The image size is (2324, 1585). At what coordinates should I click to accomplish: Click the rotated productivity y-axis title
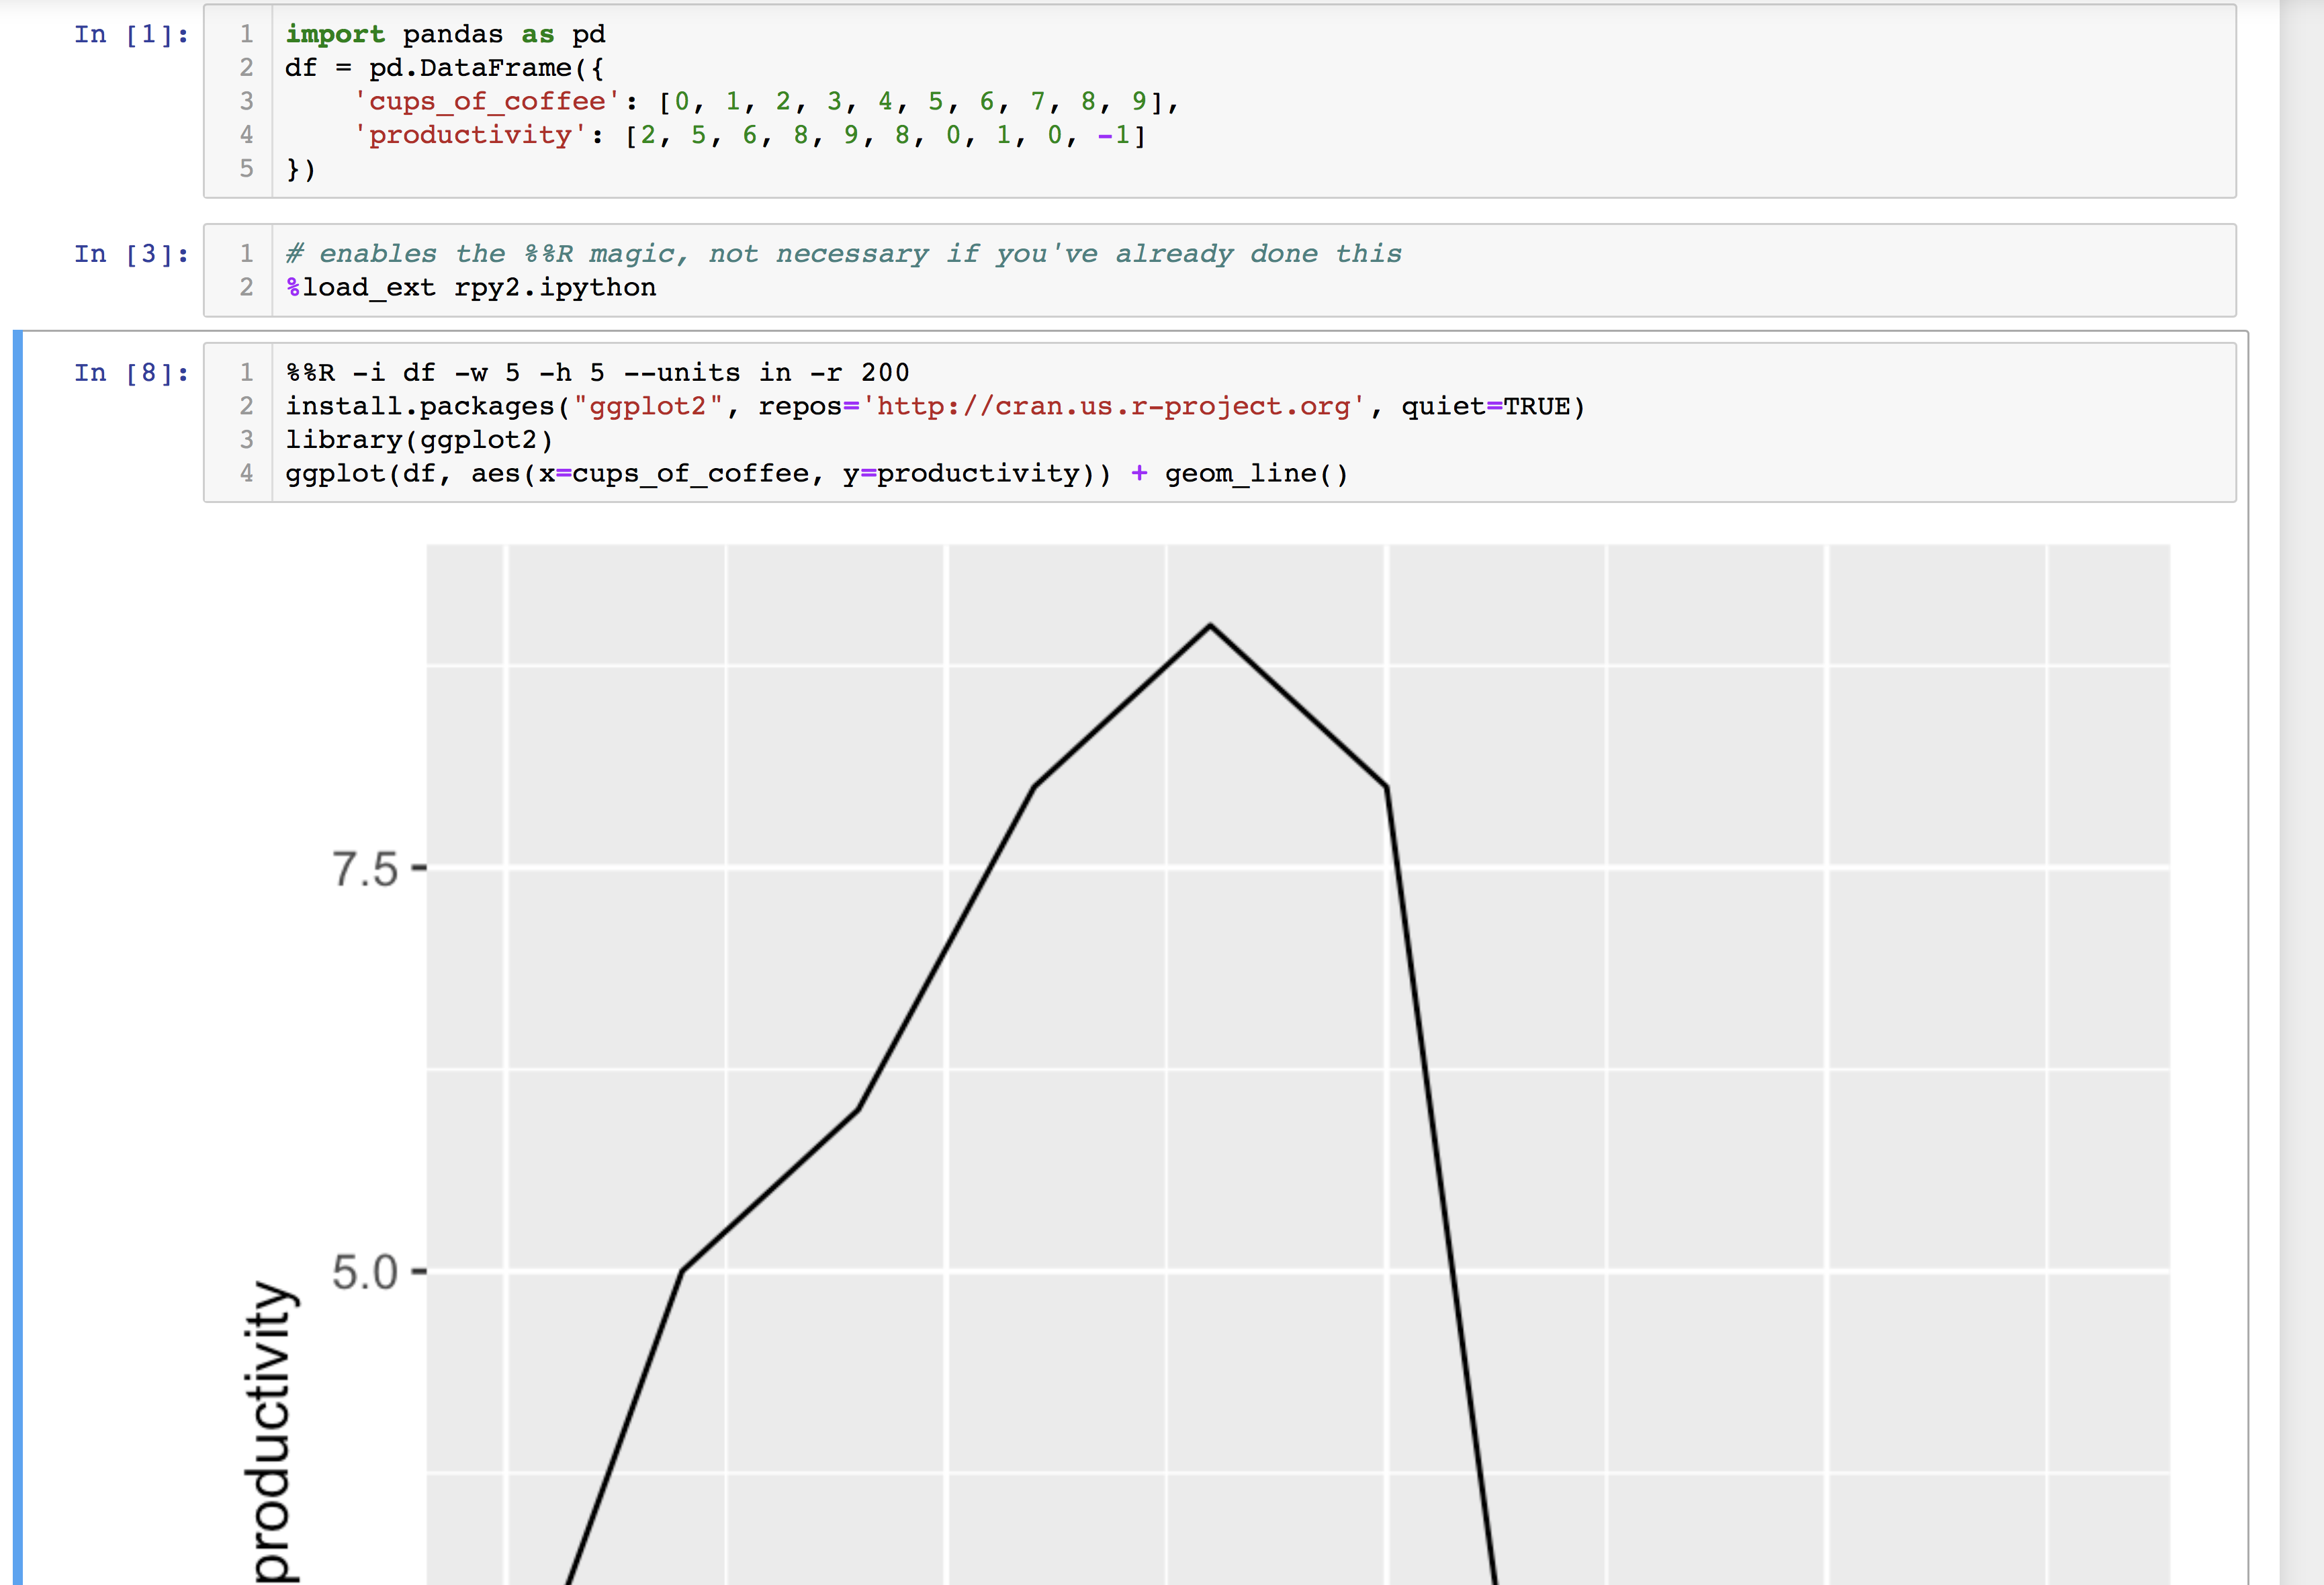coord(271,1432)
